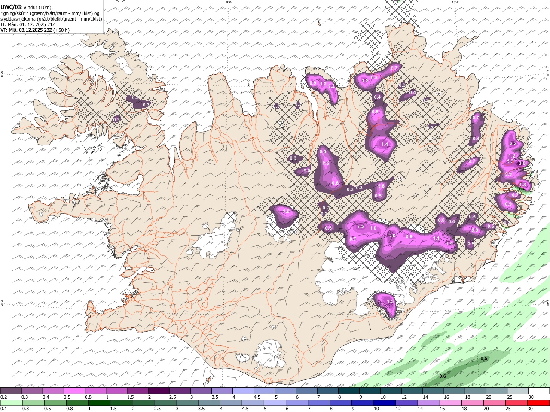The width and height of the screenshot is (550, 412).
Task: Click the 'VT: Mið. 03.12.2025 23Z' line
Action: tap(26, 30)
